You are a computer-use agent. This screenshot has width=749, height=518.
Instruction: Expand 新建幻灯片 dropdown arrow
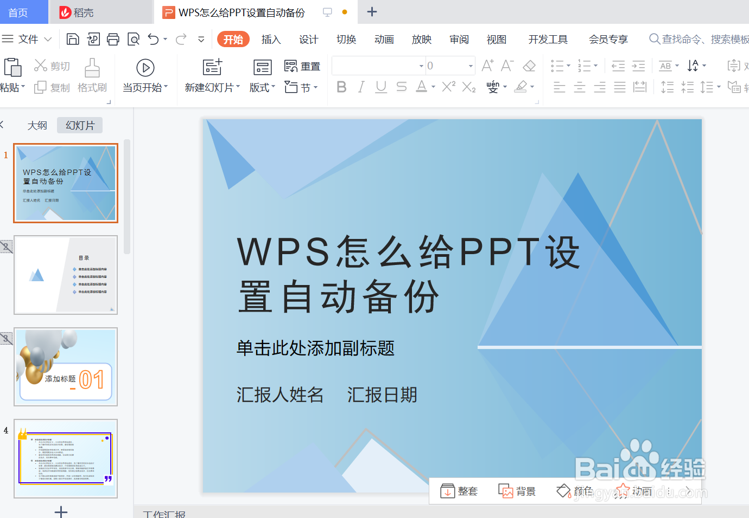(238, 87)
